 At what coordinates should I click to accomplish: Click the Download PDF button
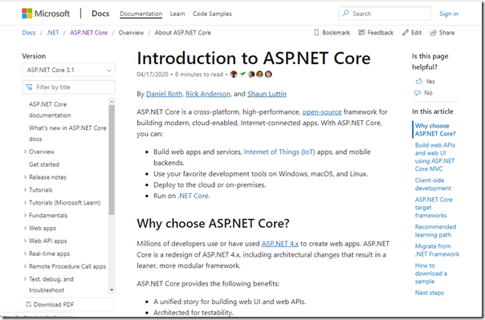click(x=50, y=305)
